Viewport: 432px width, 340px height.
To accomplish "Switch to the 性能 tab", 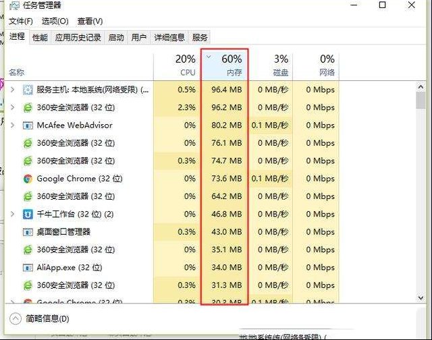I will pos(40,38).
